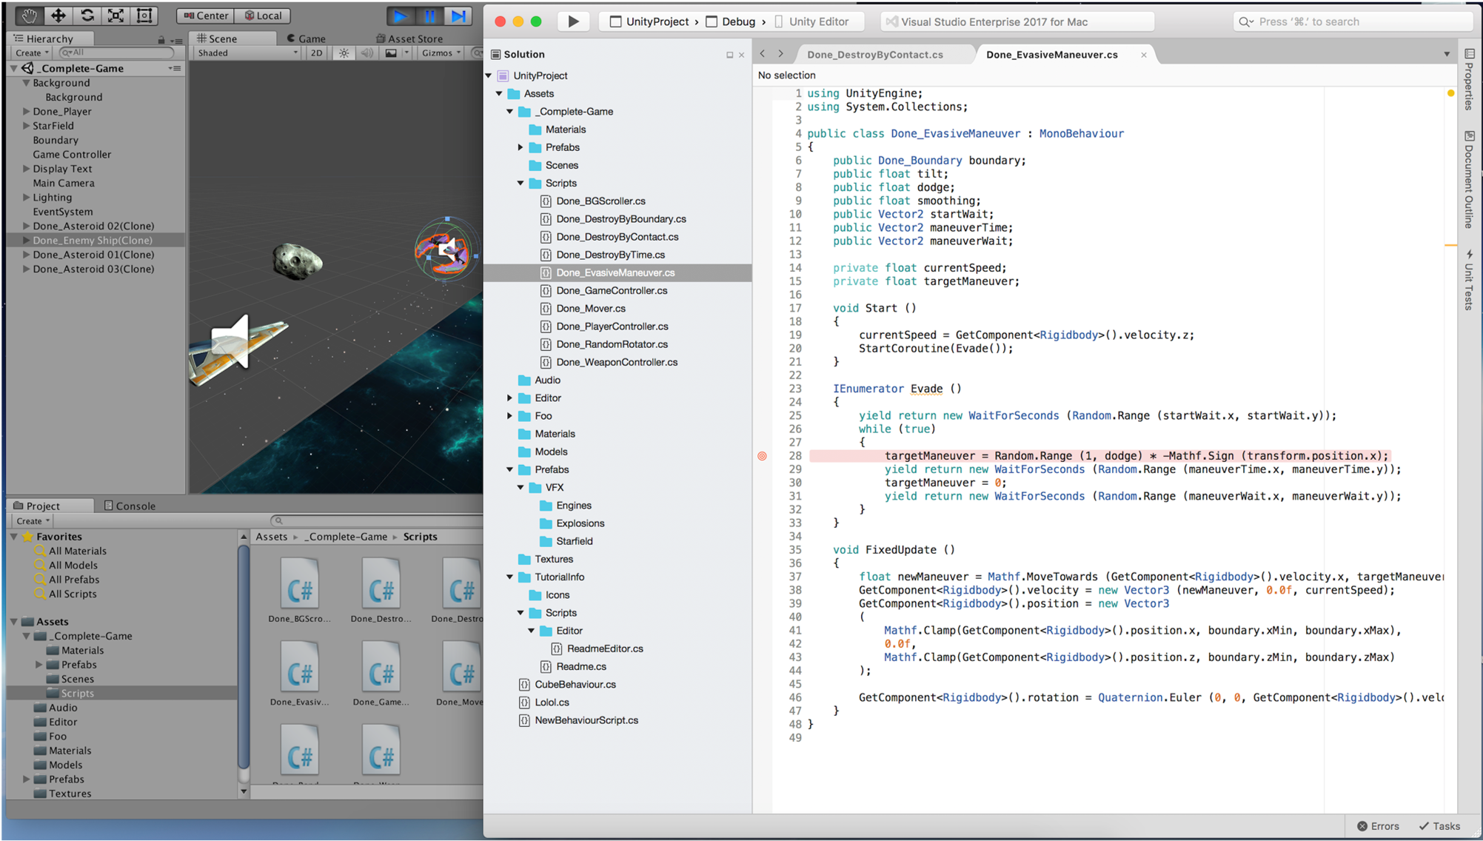Click the Readme.cs file in solution panel
The width and height of the screenshot is (1483, 841).
pos(578,666)
